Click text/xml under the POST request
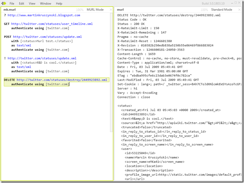Image resolution: width=244 pixels, height=183 pixels. pyautogui.click(x=24, y=45)
